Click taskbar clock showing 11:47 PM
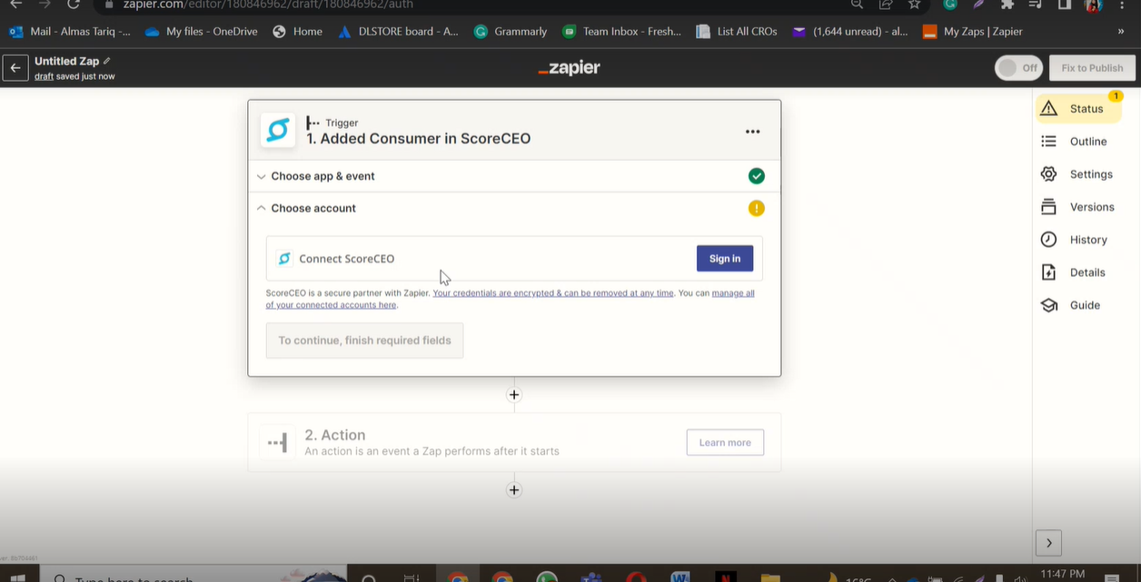This screenshot has width=1141, height=582. click(x=1063, y=574)
